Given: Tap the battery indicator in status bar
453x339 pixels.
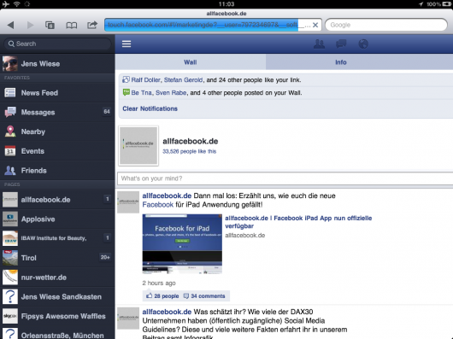Looking at the screenshot, I should click(446, 4).
